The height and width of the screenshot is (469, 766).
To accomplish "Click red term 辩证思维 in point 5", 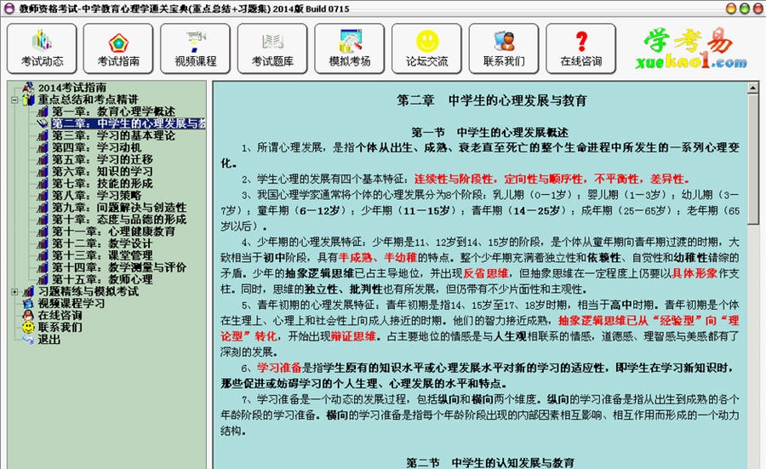I will click(x=353, y=336).
